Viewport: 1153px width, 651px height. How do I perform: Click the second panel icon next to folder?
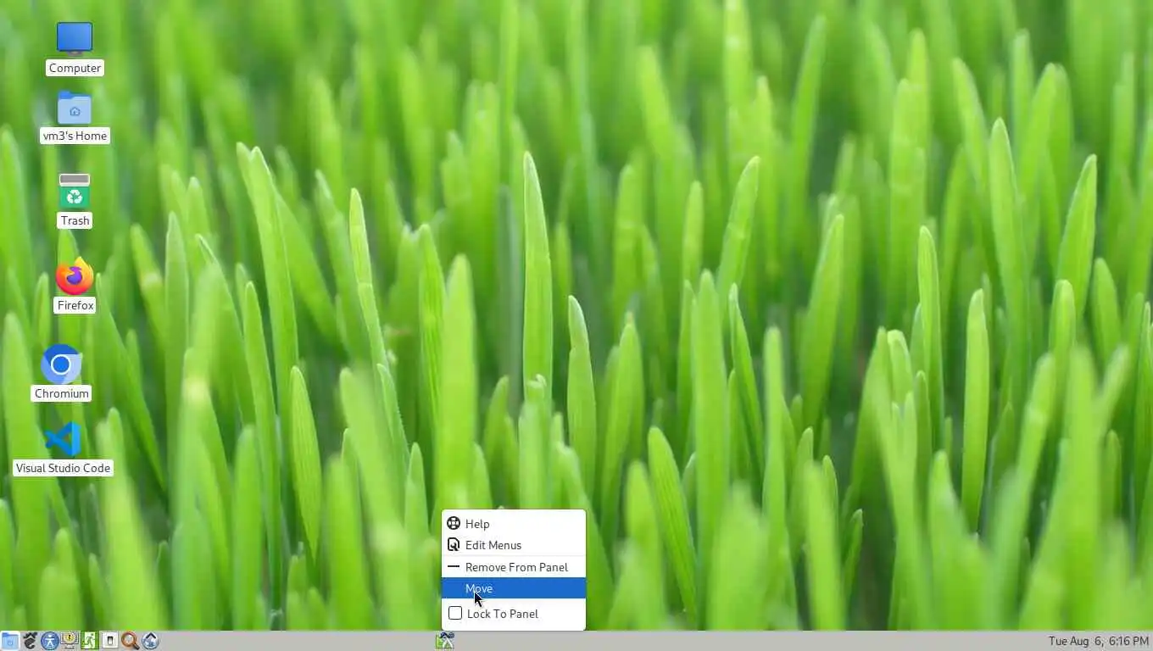coord(31,641)
